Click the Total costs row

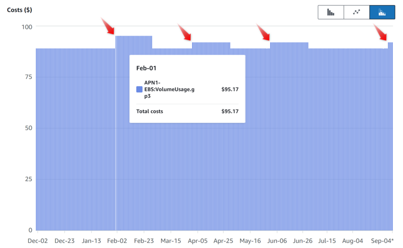[x=187, y=111]
